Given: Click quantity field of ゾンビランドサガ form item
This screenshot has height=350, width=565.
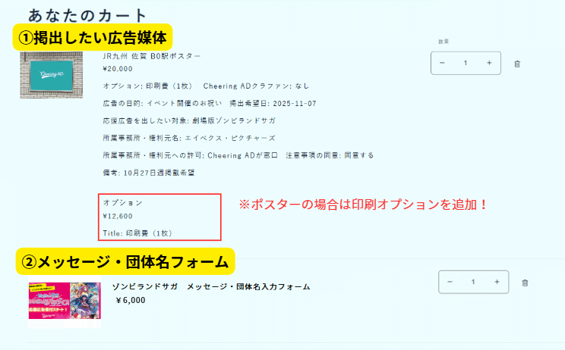Looking at the screenshot, I should click(x=473, y=282).
